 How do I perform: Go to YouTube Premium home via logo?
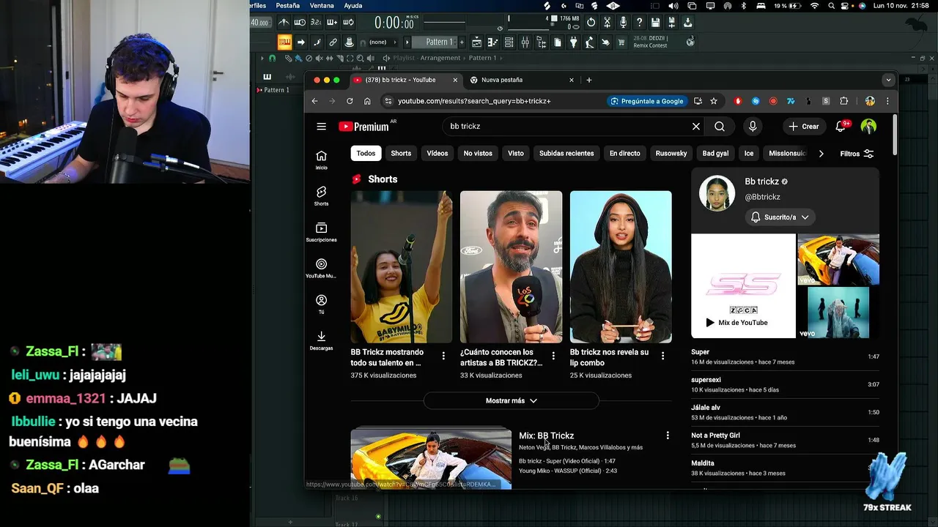pos(364,127)
